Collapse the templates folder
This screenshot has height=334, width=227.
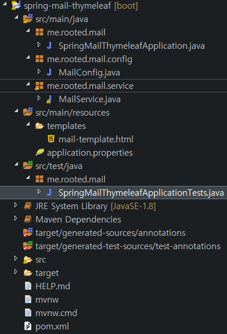[x=28, y=124]
